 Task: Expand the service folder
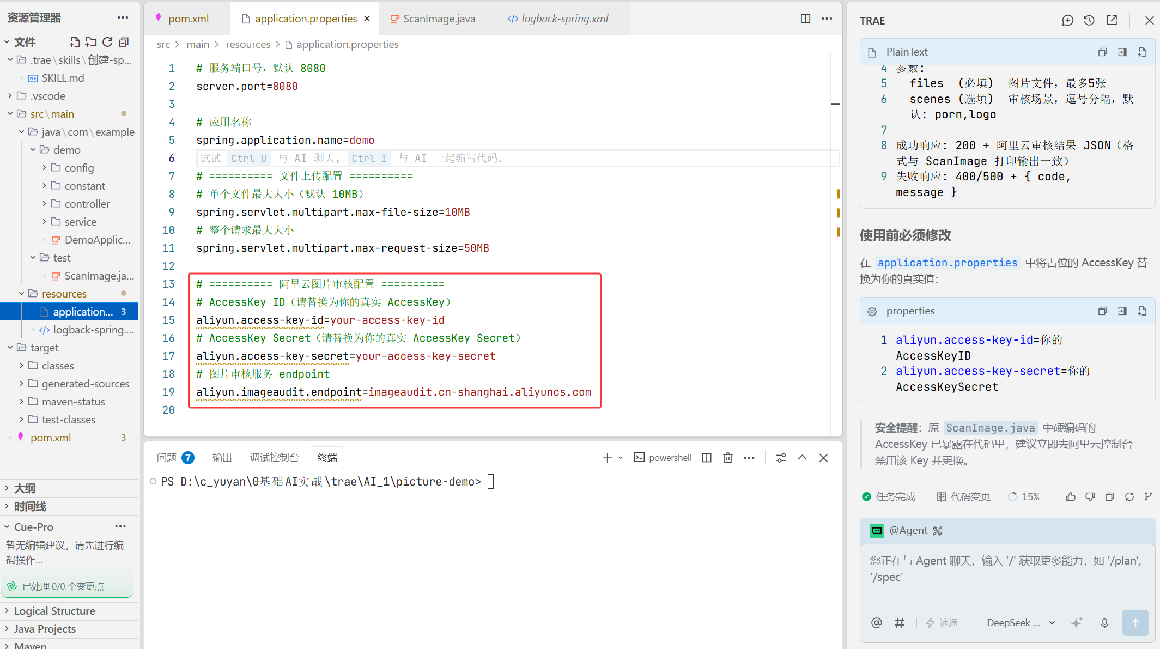click(44, 222)
